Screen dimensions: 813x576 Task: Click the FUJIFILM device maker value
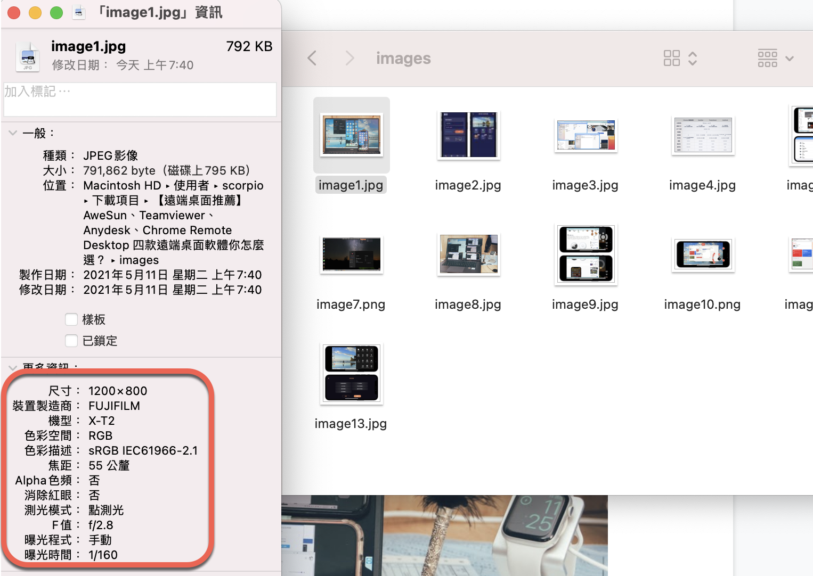(114, 406)
